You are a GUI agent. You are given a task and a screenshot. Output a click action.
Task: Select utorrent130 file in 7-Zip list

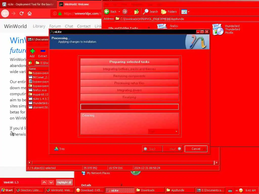tap(39, 107)
